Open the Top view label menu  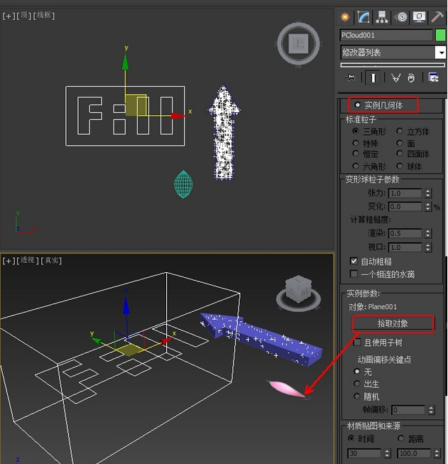[x=23, y=15]
